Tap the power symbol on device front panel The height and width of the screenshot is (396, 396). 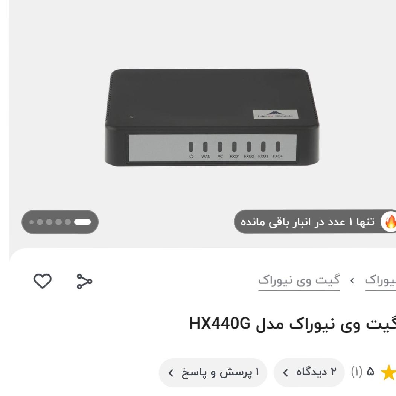191,156
